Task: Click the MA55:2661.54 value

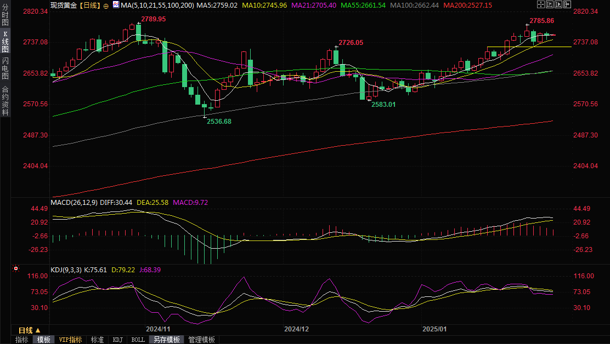Action: pos(363,5)
